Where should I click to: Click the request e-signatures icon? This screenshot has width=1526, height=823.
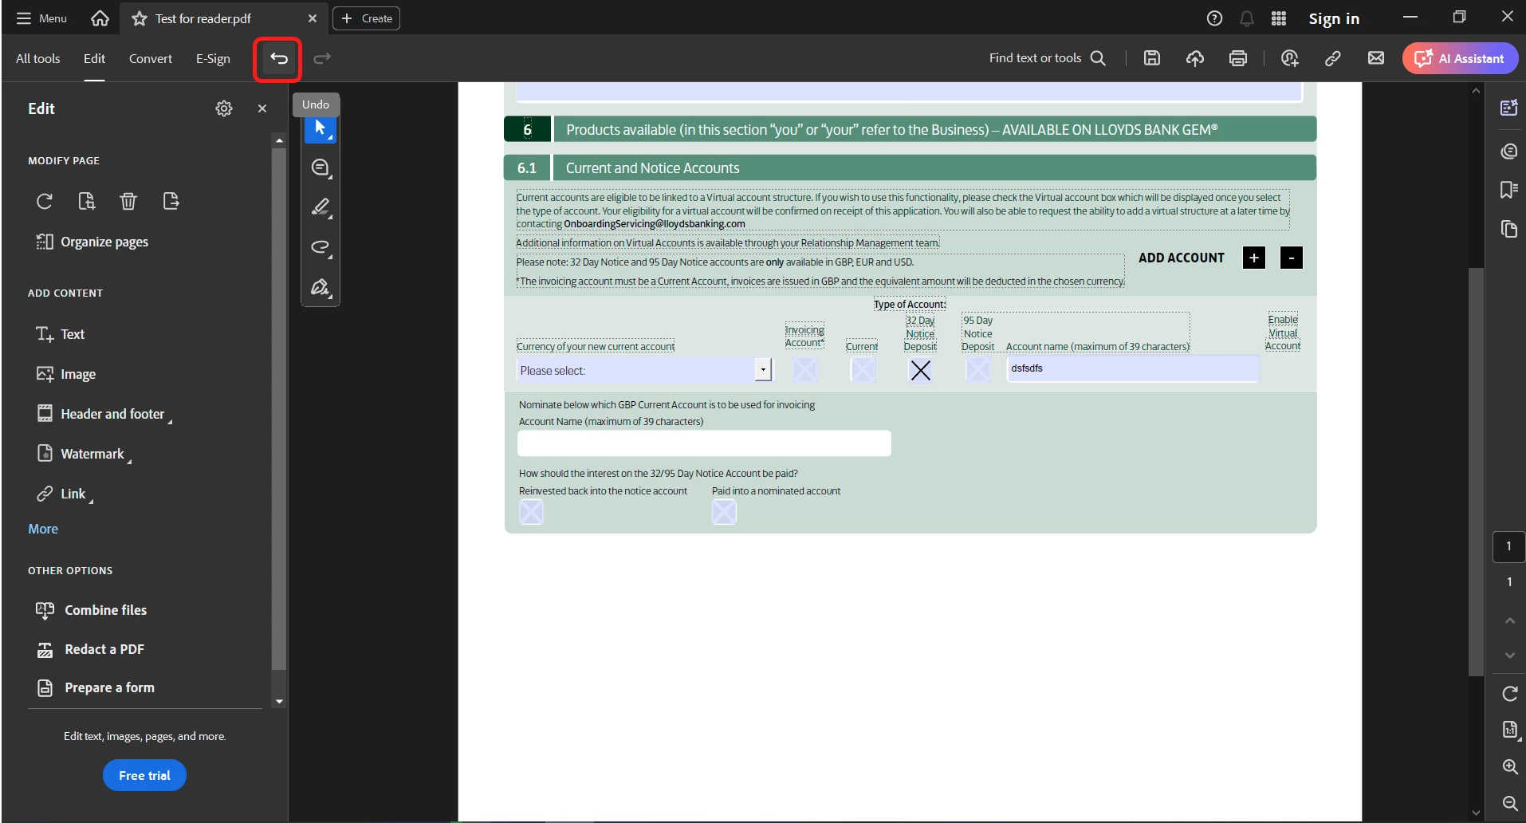pyautogui.click(x=1290, y=58)
